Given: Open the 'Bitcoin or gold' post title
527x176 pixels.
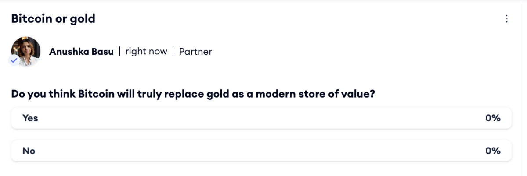Looking at the screenshot, I should (x=53, y=19).
